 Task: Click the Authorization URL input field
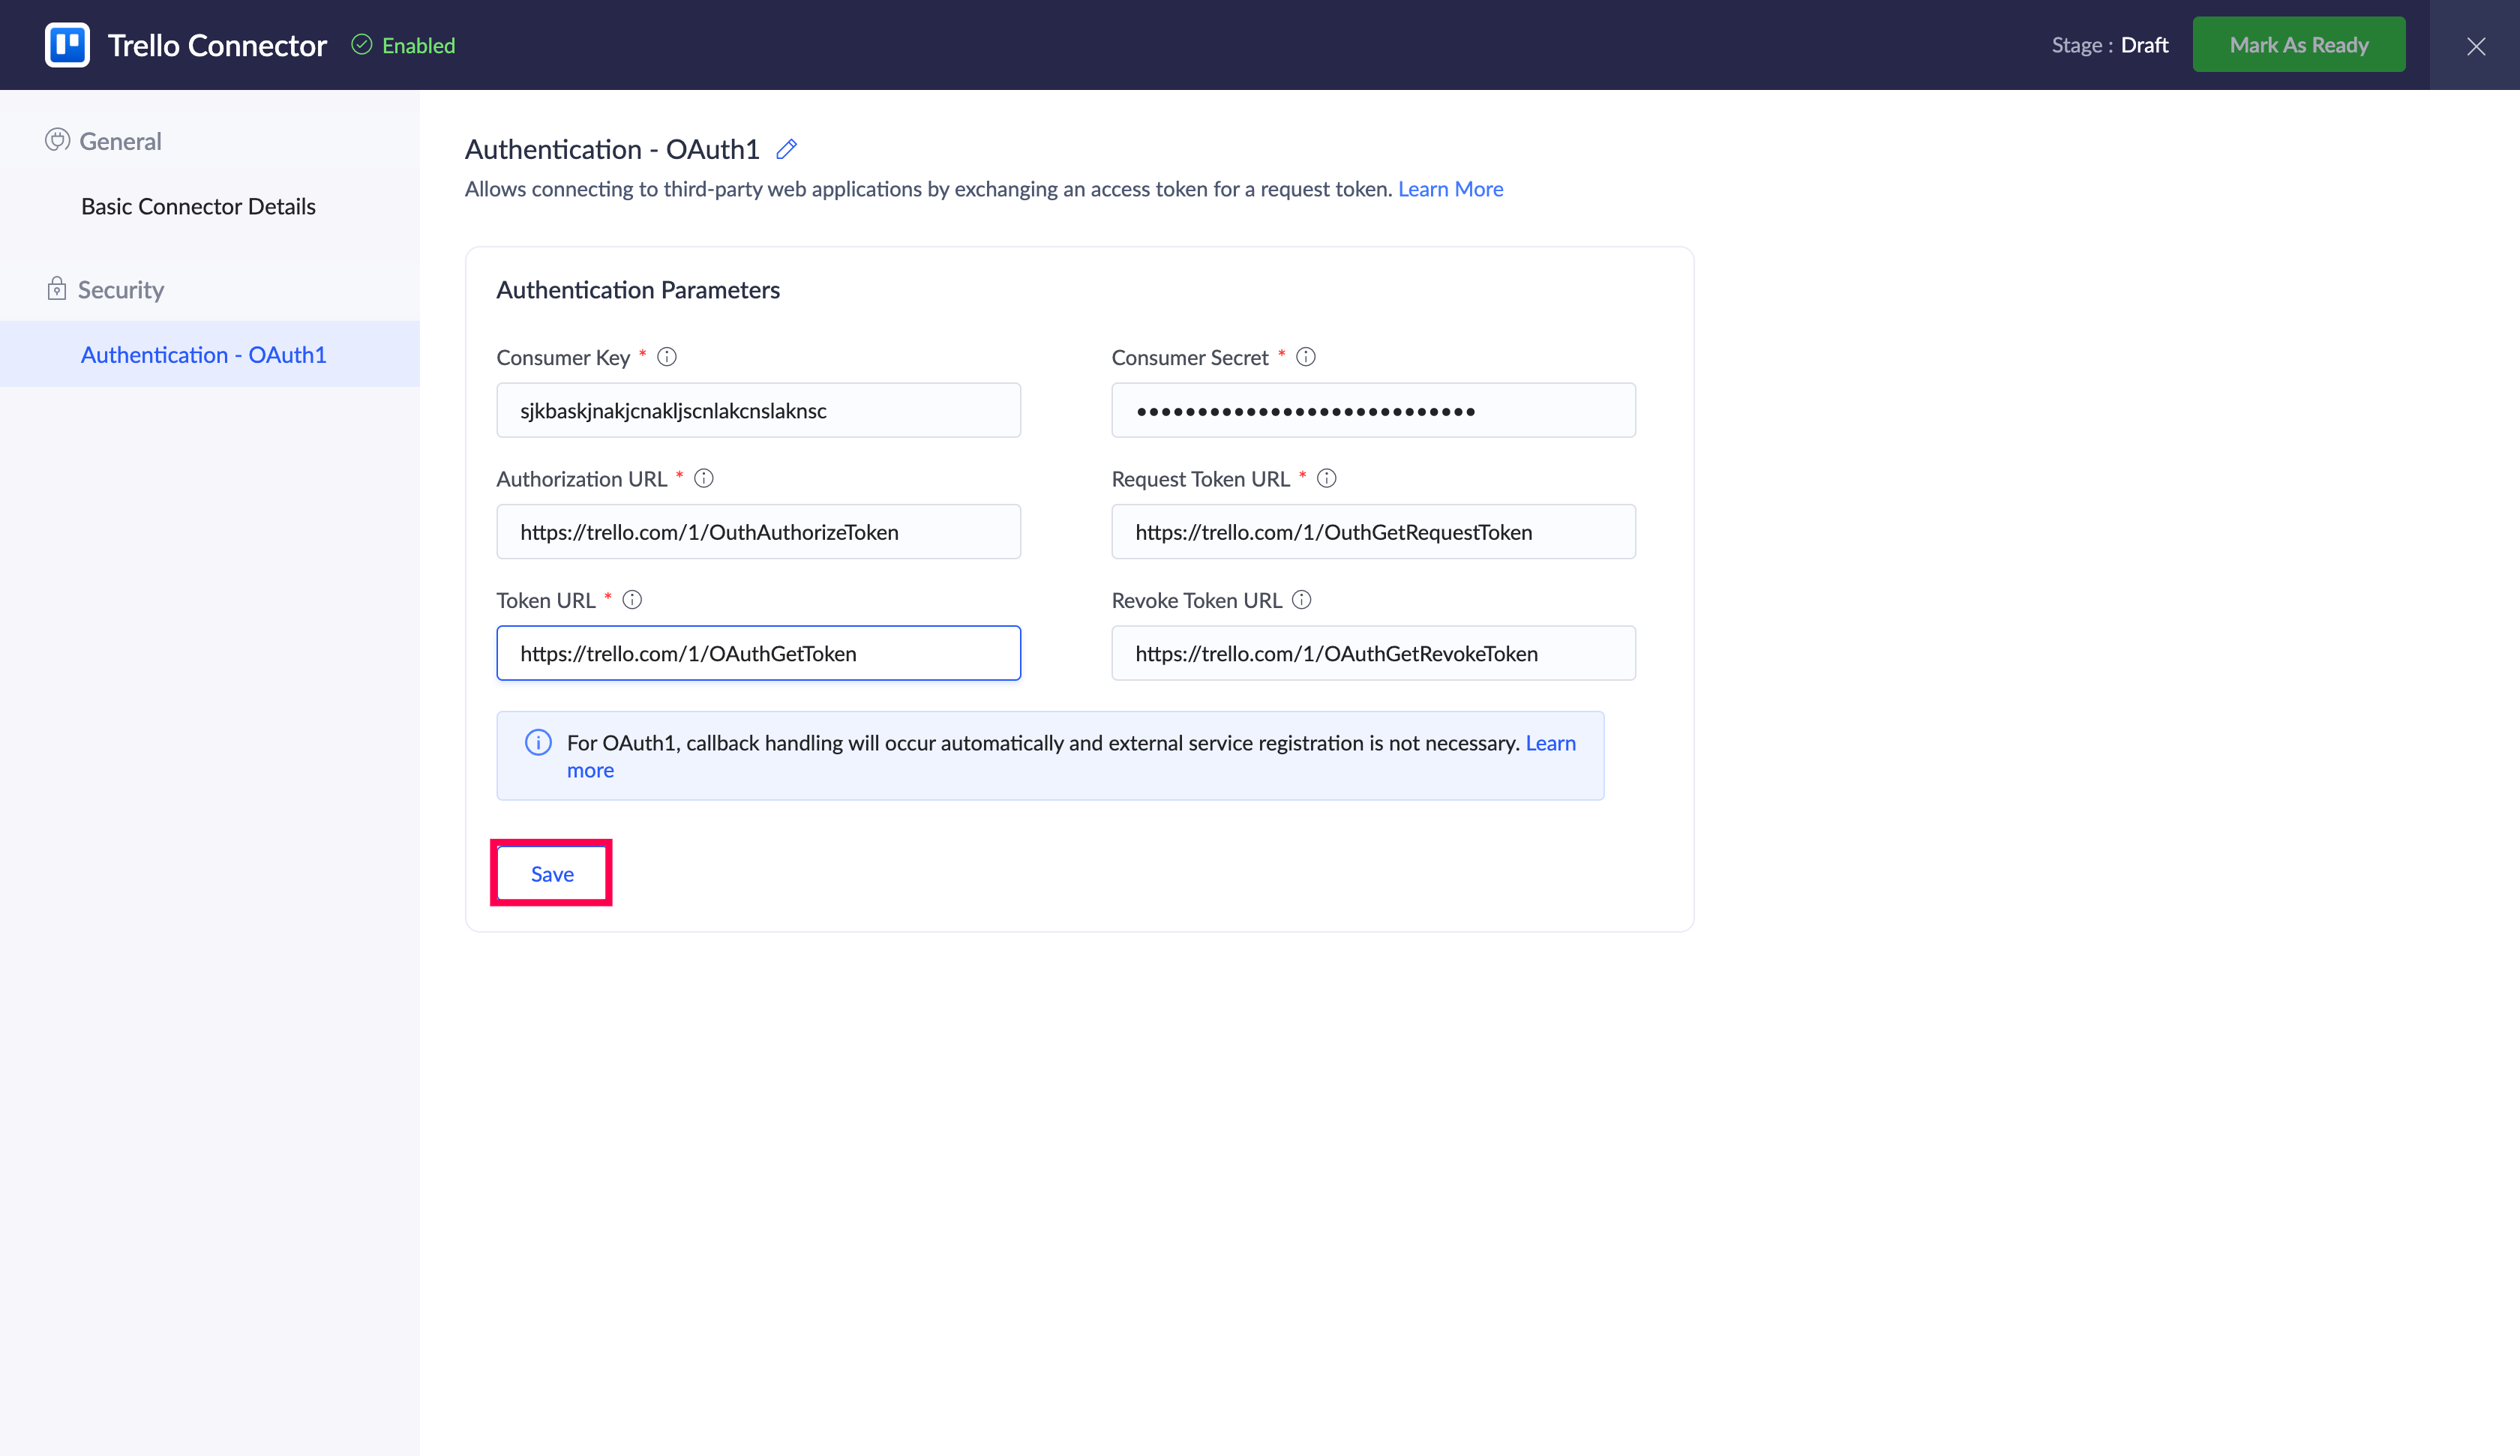(758, 532)
